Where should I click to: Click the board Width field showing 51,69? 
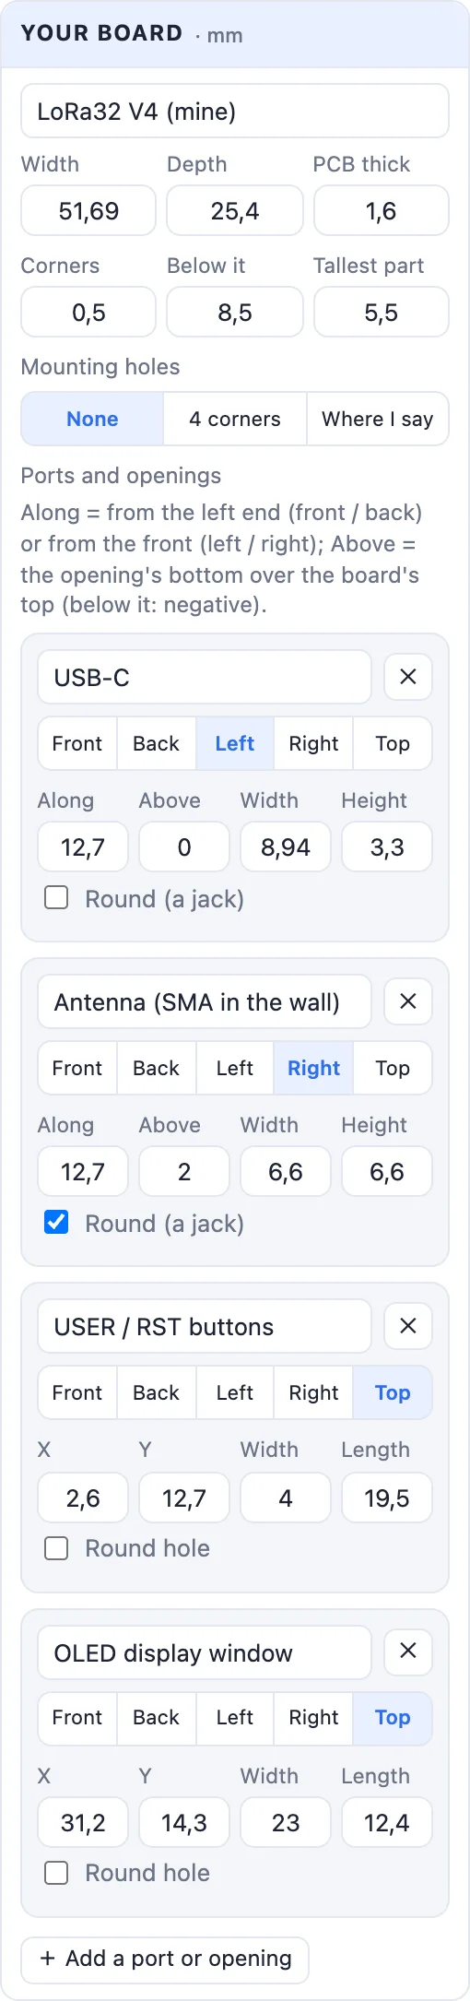[x=88, y=211]
